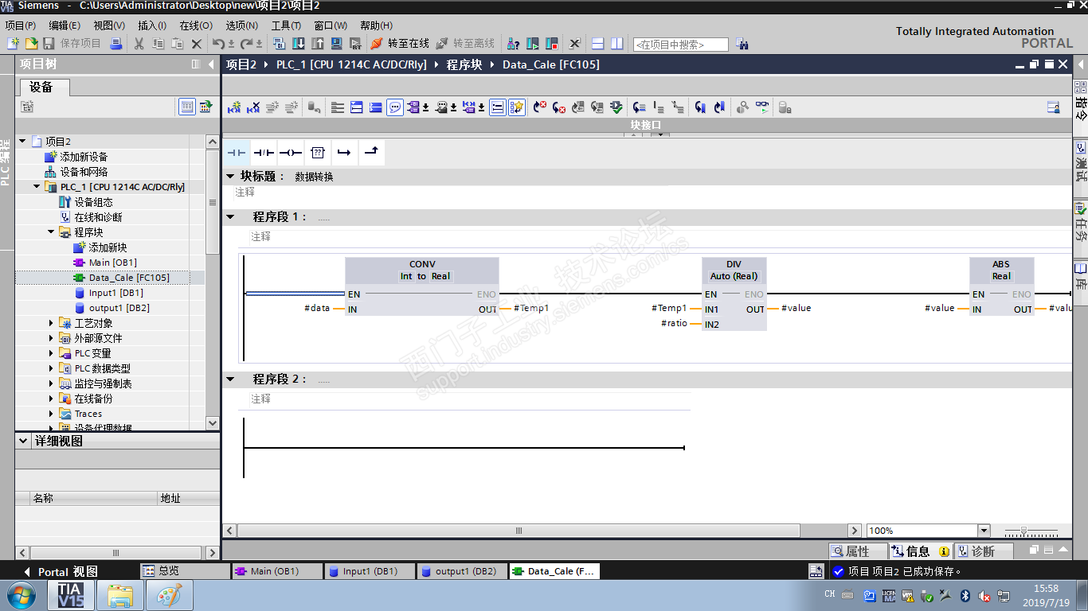The height and width of the screenshot is (611, 1088).
Task: Open the 编辑(E) menu
Action: click(65, 25)
